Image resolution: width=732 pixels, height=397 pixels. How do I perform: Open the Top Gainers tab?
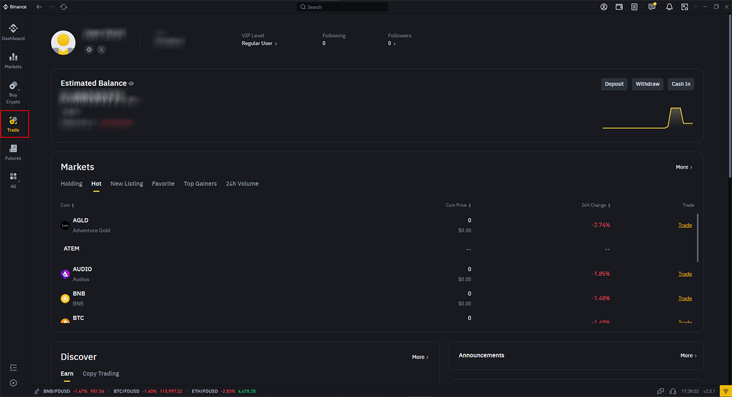[x=200, y=184]
